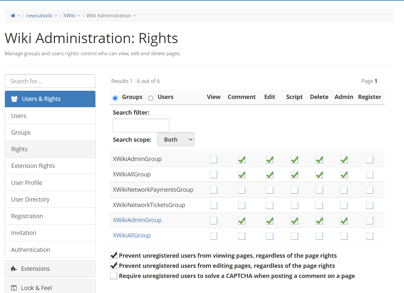The width and height of the screenshot is (404, 293).
Task: Click the people icon beside Users & Rights
Action: click(14, 99)
